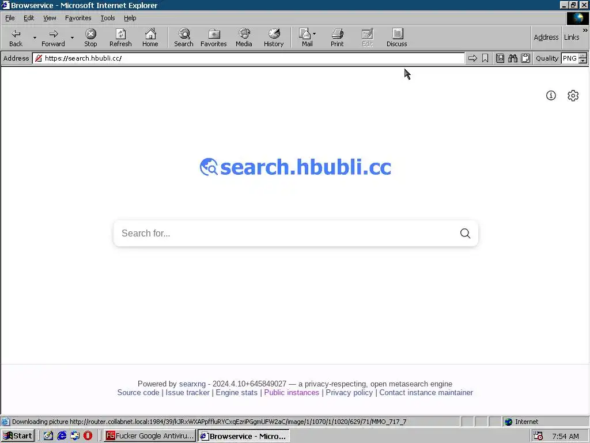
Task: Open the Favorites menu
Action: (x=78, y=18)
